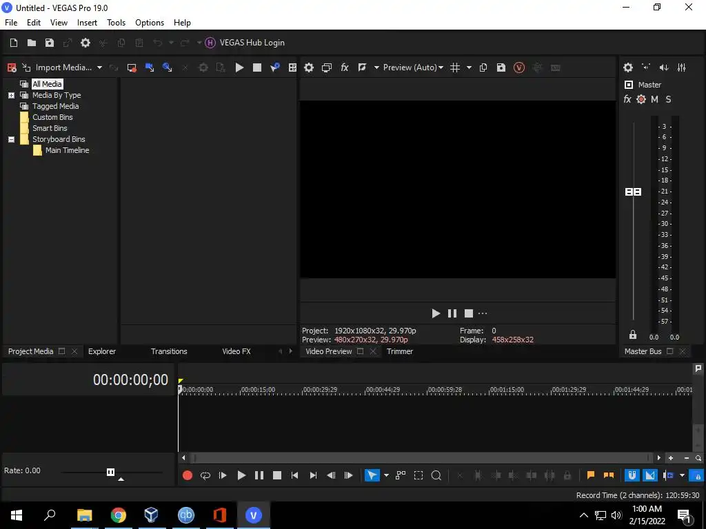Play the video preview from the preview transport
Image resolution: width=706 pixels, height=529 pixels.
coord(436,313)
